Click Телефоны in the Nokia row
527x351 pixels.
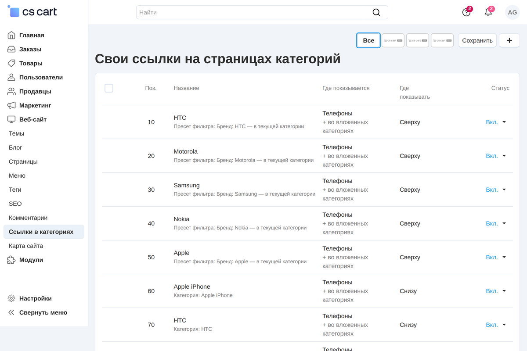[337, 215]
